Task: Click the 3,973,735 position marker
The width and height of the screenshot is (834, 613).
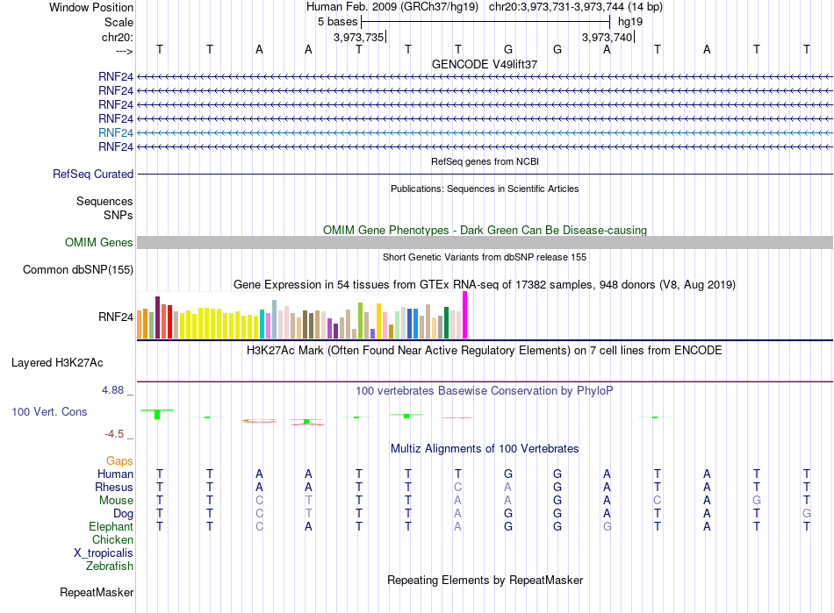Action: pyautogui.click(x=358, y=37)
